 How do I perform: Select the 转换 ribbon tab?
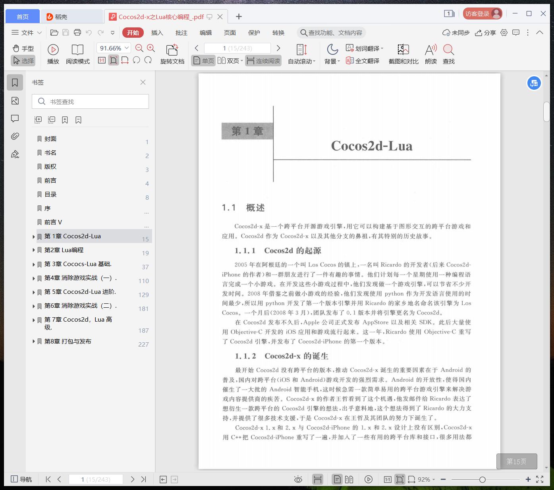pyautogui.click(x=278, y=33)
